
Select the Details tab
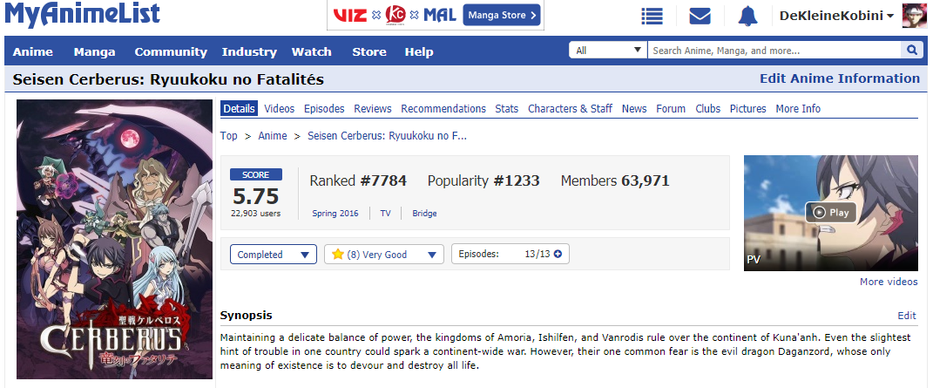point(240,108)
